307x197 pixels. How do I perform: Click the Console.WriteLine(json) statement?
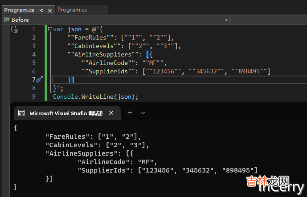point(95,96)
